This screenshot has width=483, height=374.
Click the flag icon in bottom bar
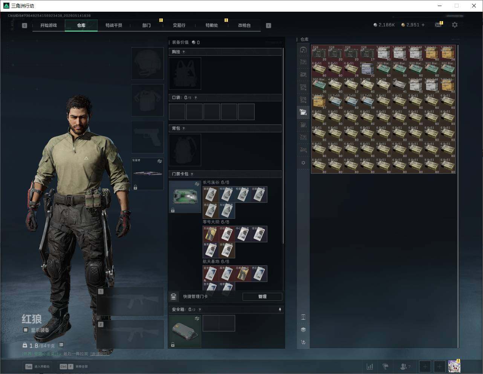(385, 366)
